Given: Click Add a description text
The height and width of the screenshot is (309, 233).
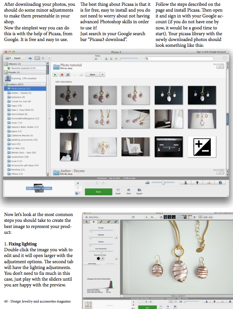Looking at the screenshot, I should point(64,82).
